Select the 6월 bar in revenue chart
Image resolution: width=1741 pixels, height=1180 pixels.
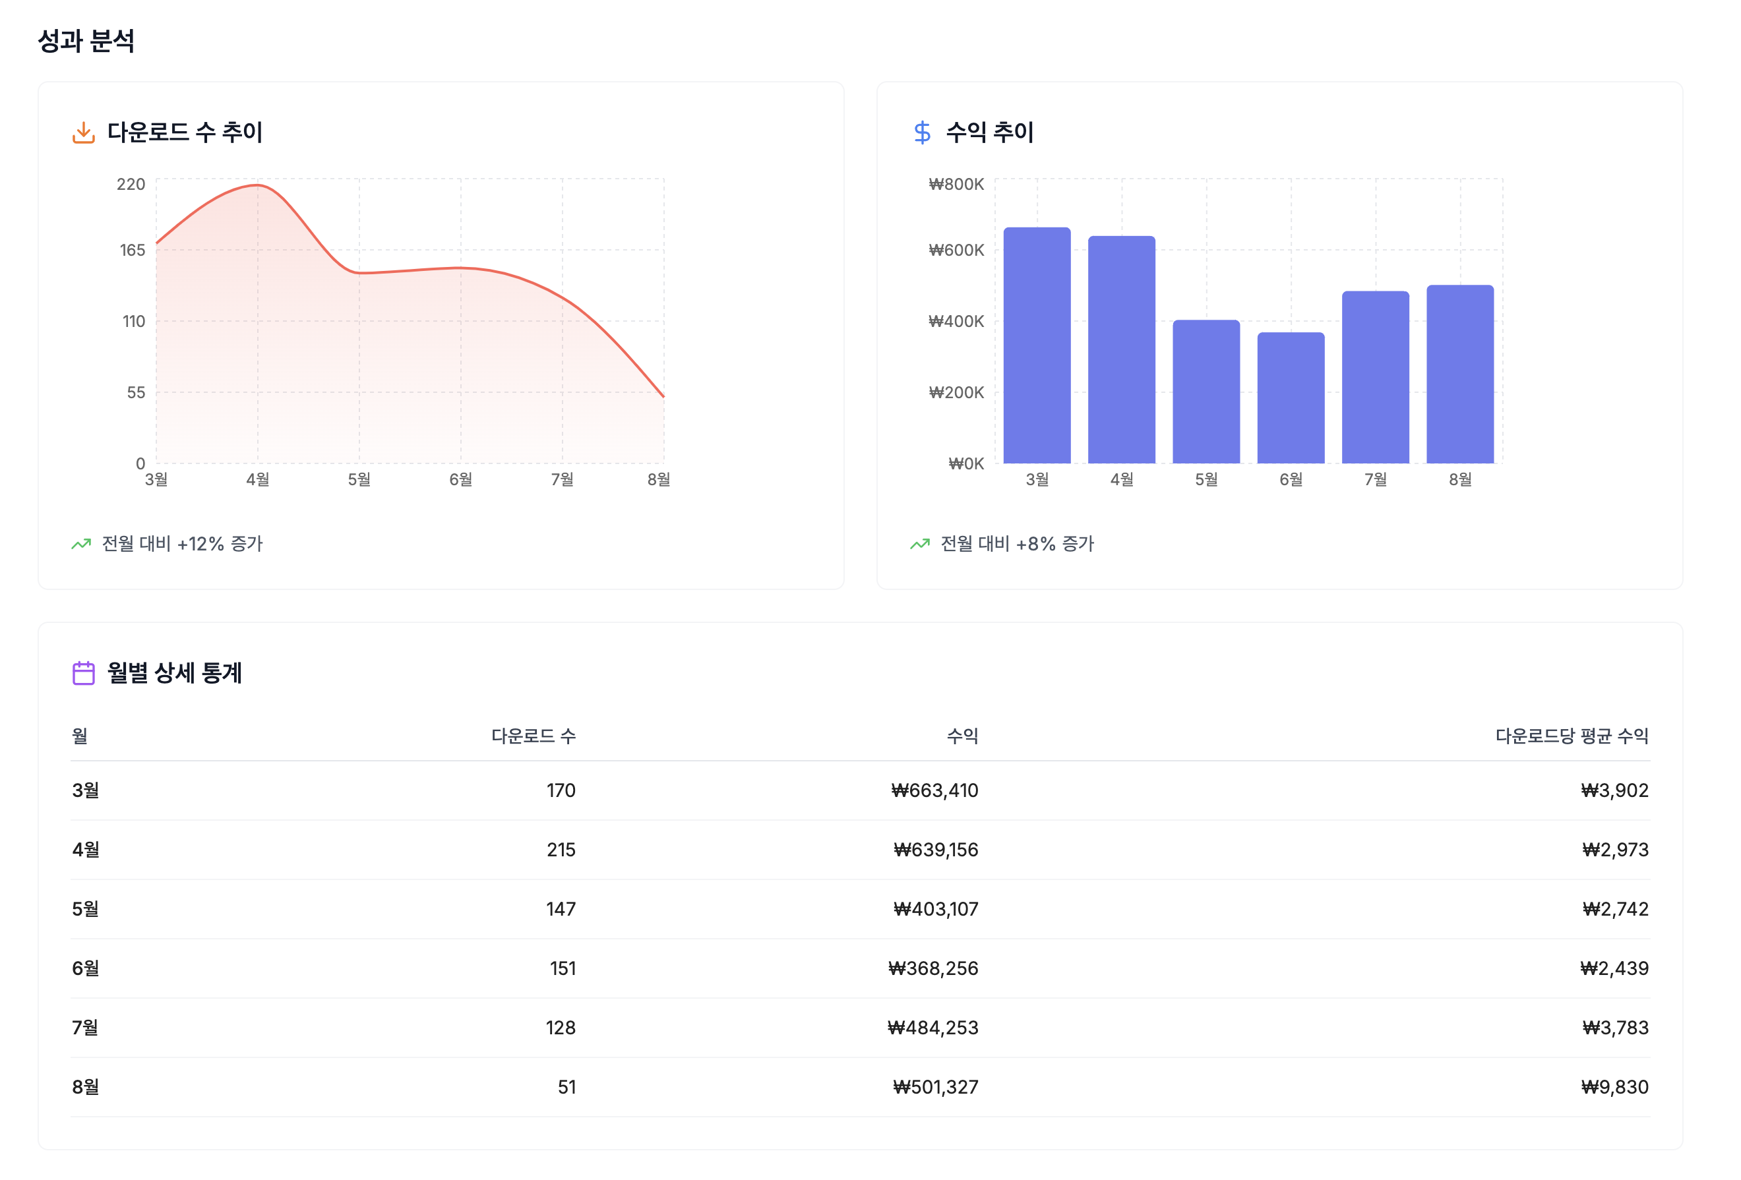1291,398
